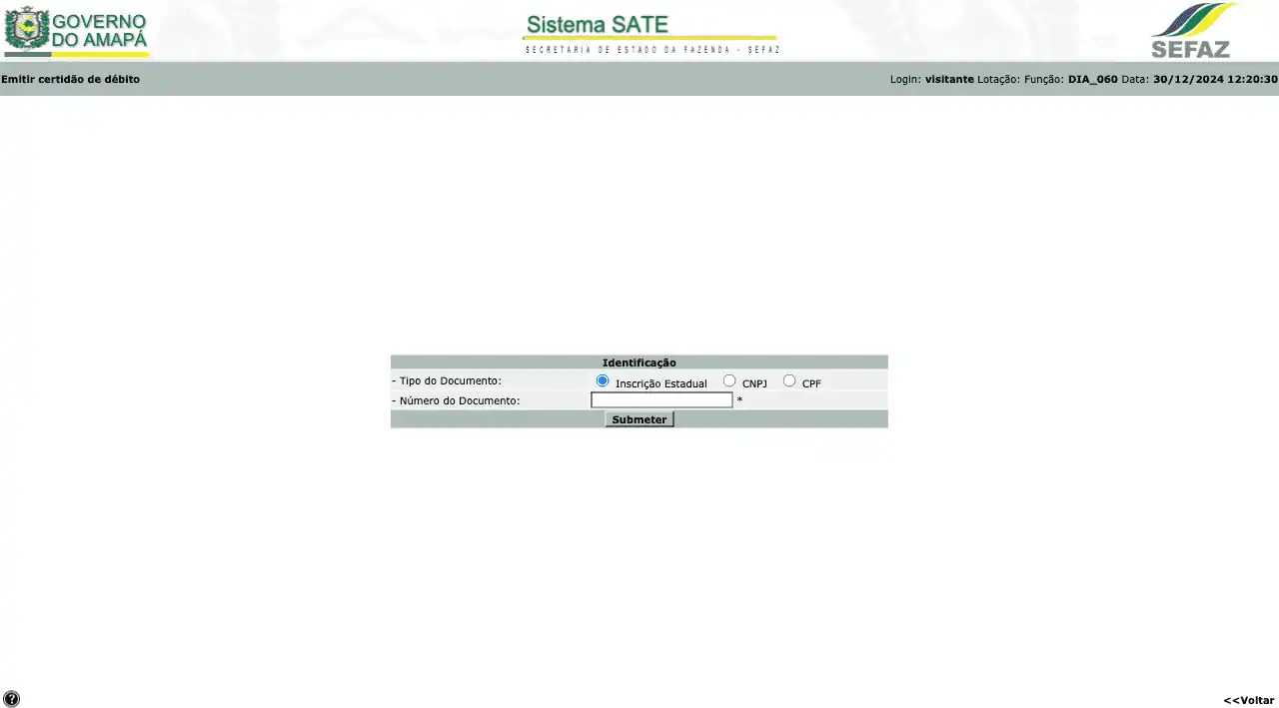Viewport: 1279px width, 708px height.
Task: Click the Sistema SATE title banner
Action: pos(598,25)
